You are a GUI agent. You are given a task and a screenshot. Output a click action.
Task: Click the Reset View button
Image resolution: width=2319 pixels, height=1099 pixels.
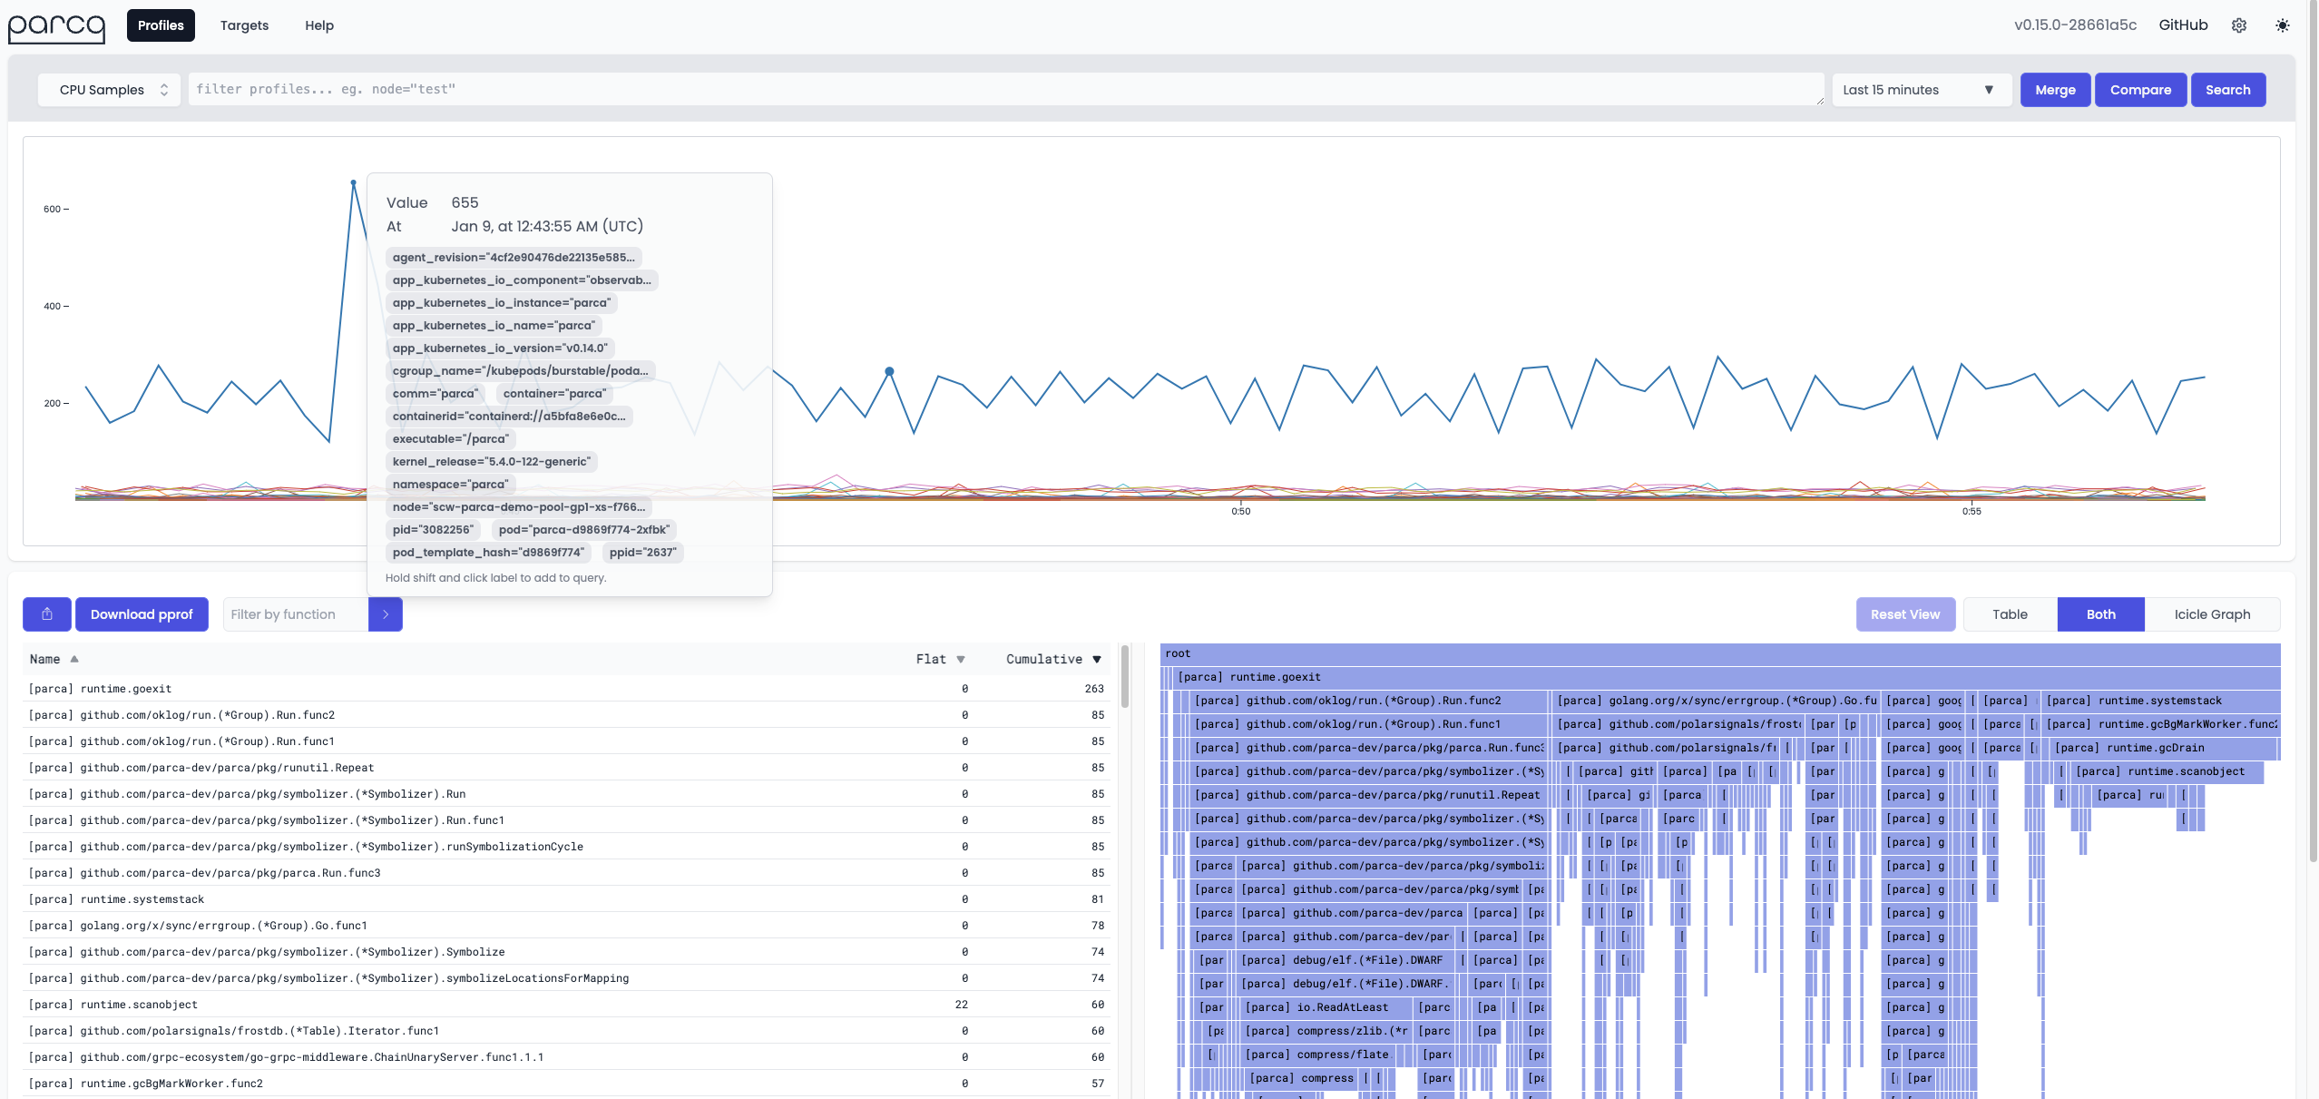[1905, 614]
